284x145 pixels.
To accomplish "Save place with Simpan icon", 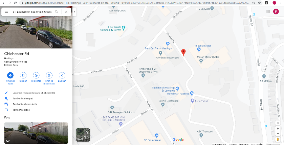I will tap(23, 75).
